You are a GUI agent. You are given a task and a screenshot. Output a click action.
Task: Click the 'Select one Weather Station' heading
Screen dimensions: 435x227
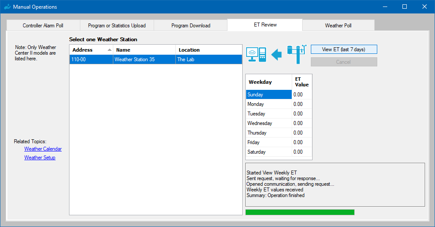[103, 39]
